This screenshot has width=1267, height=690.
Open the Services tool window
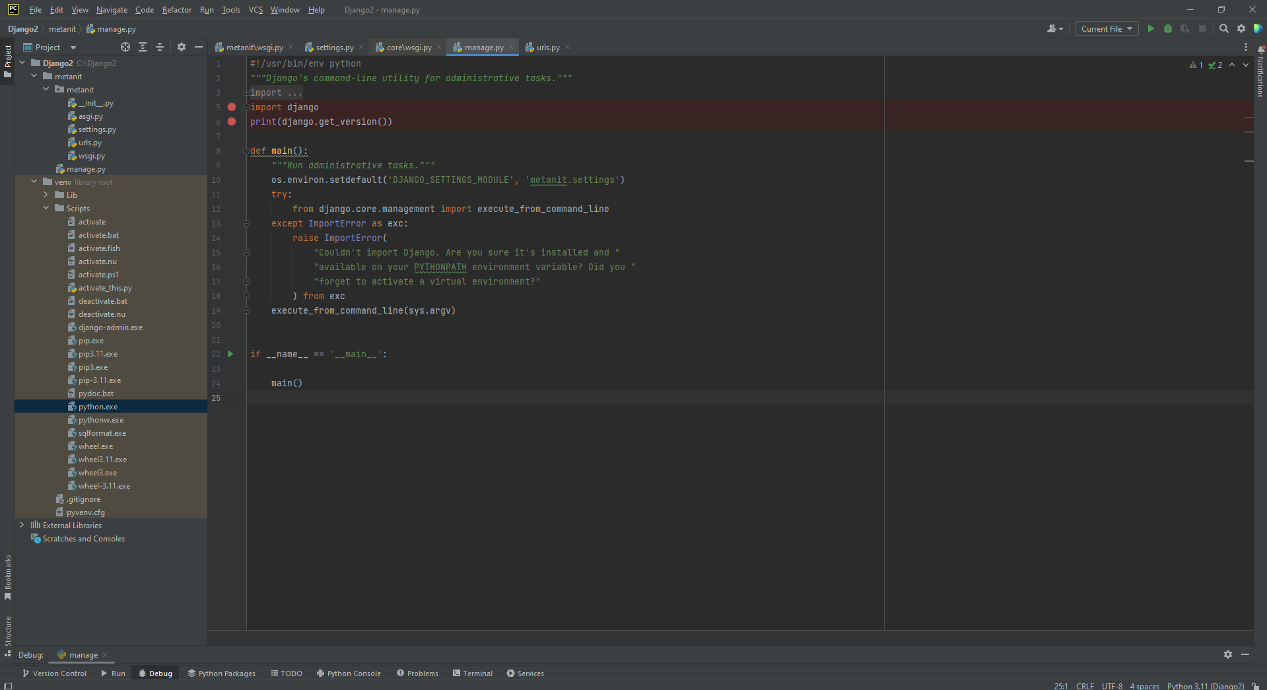pyautogui.click(x=525, y=673)
